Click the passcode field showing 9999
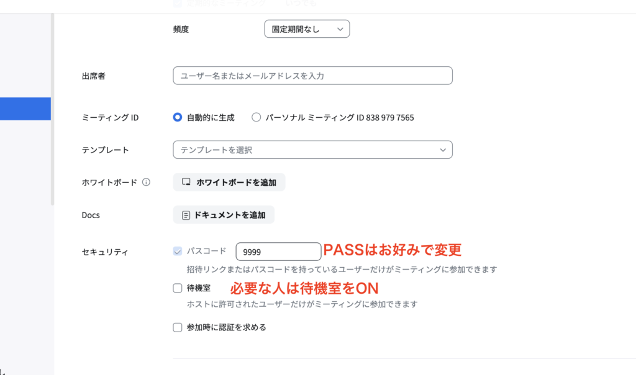This screenshot has width=636, height=375. pos(278,252)
